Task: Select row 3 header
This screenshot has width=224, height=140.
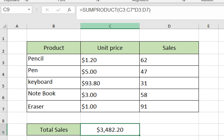Action: tap(3, 60)
